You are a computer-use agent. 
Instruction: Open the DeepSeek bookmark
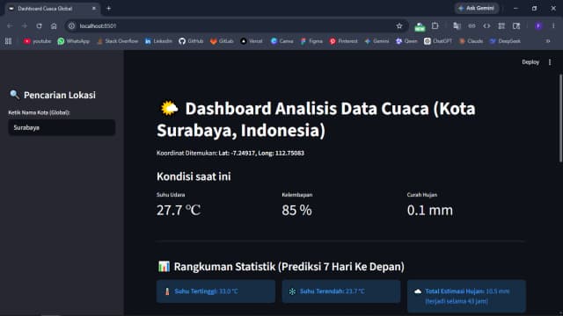click(x=505, y=41)
